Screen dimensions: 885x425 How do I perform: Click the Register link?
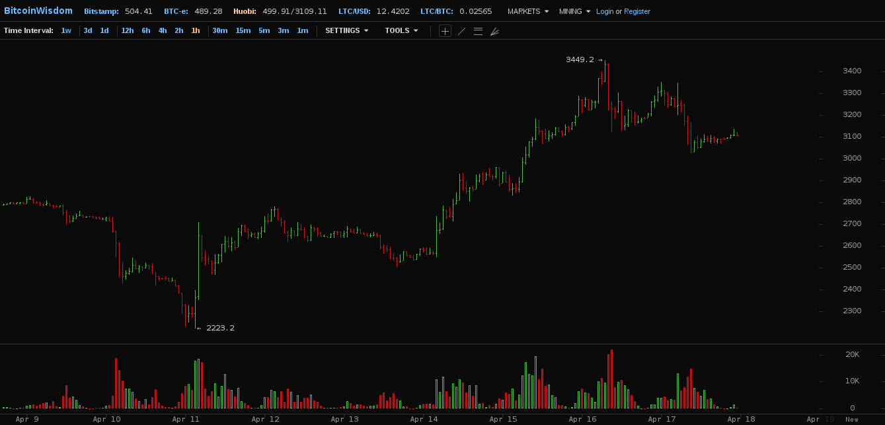[637, 11]
